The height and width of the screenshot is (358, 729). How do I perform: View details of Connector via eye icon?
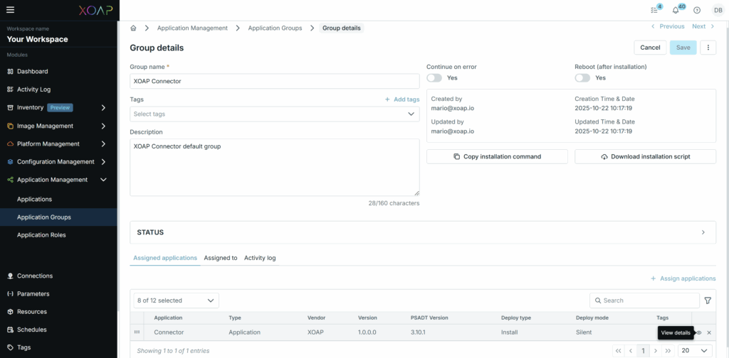point(698,332)
